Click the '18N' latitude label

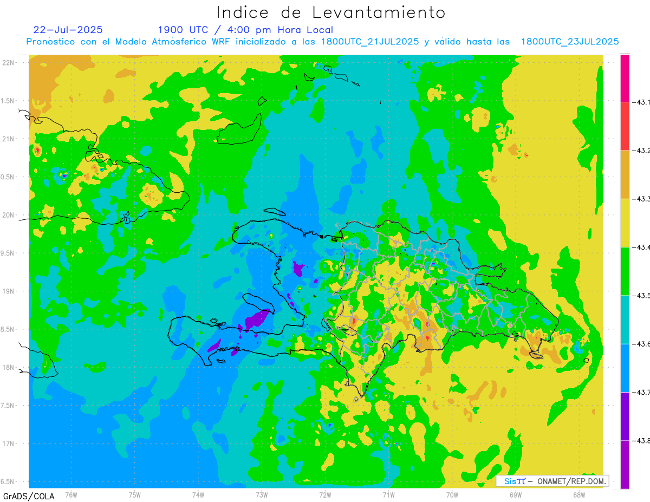click(x=9, y=367)
